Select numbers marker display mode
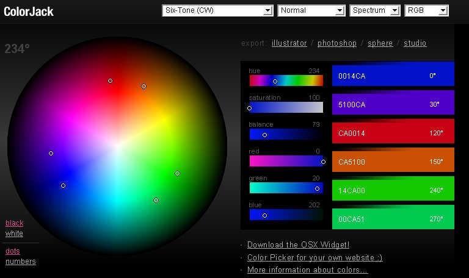Screen dimensions: 469x278 [x=21, y=262]
